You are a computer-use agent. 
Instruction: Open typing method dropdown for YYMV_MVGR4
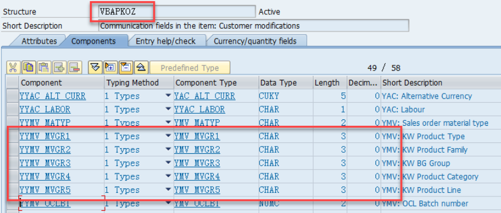click(169, 176)
